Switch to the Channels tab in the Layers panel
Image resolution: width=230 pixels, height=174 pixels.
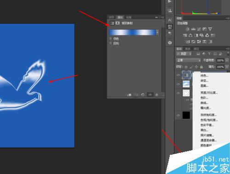pos(188,49)
